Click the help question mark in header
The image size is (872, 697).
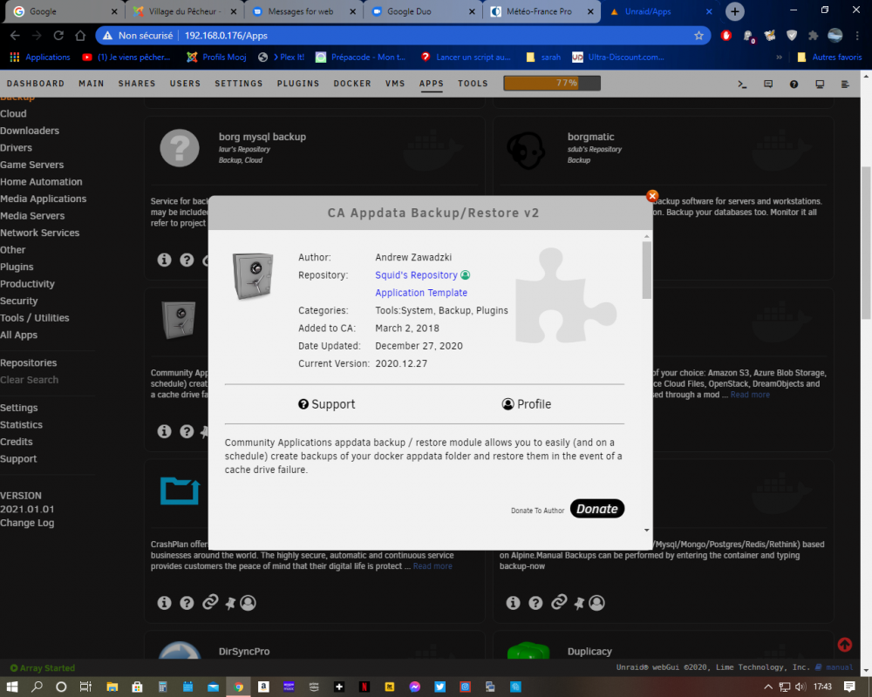[x=794, y=84]
